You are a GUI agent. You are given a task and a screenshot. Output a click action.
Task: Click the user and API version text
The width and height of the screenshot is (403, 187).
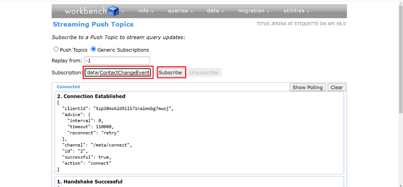[x=301, y=24]
